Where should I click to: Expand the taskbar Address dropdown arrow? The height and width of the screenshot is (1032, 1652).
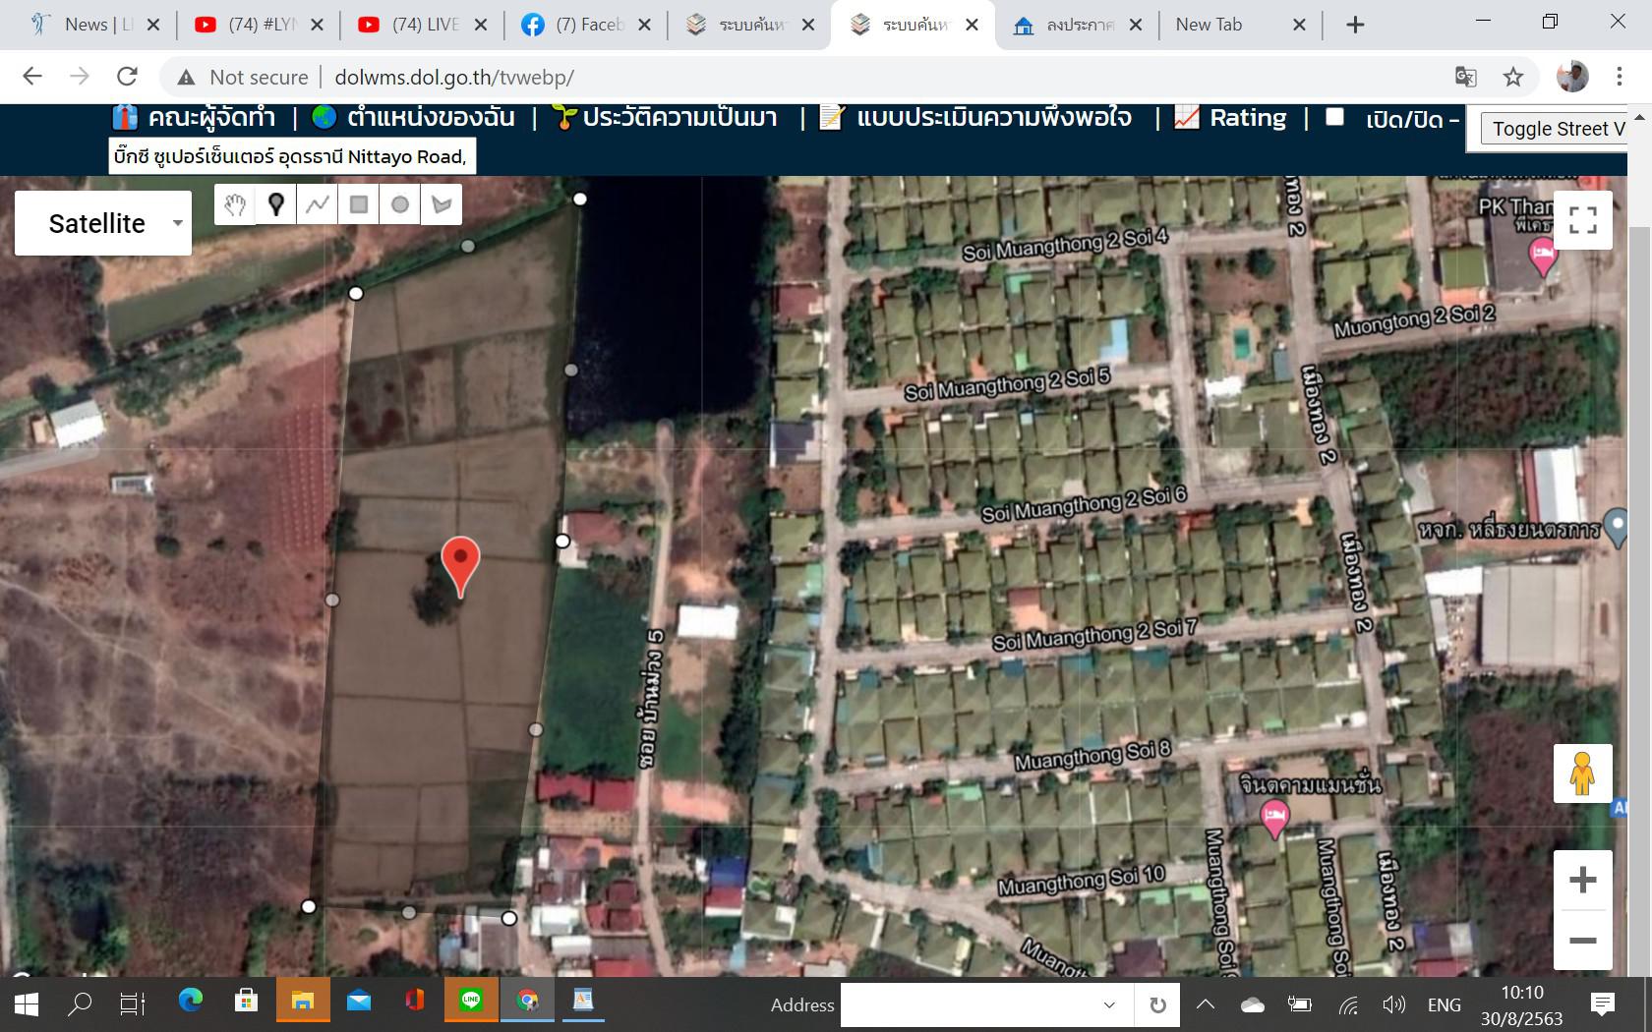pyautogui.click(x=1109, y=1004)
